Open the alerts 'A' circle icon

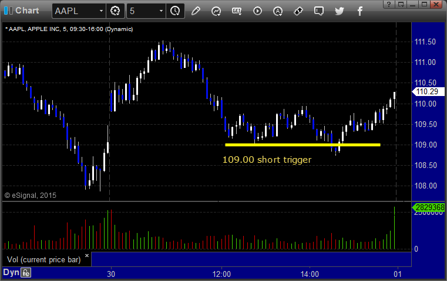click(x=278, y=11)
